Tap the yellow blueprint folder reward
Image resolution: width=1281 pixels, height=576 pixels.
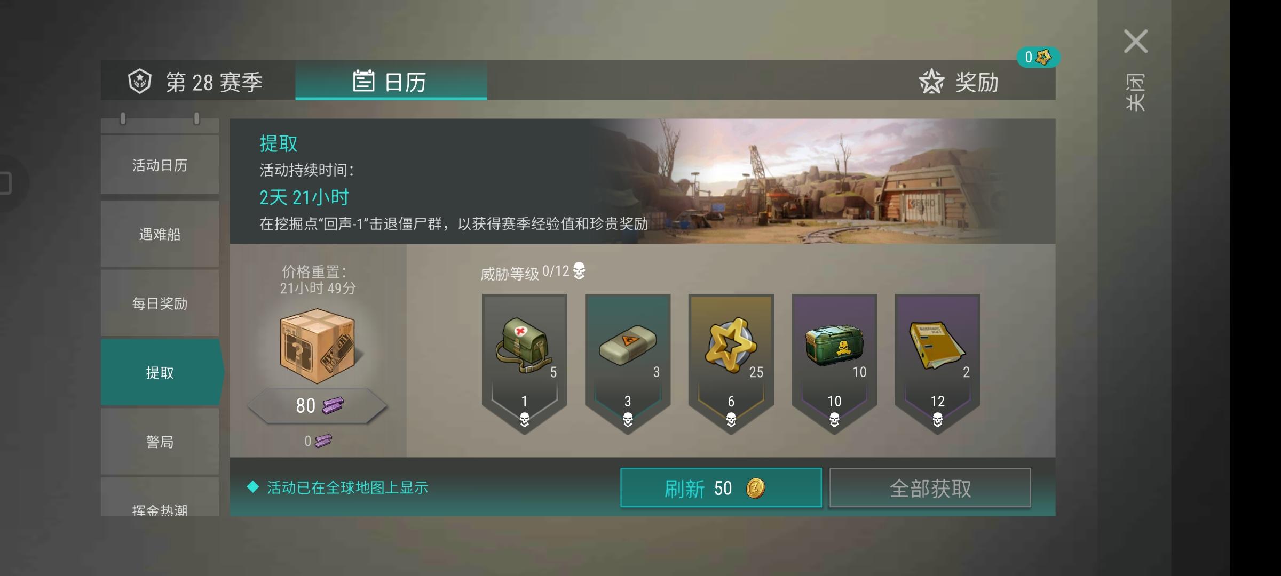click(x=937, y=345)
